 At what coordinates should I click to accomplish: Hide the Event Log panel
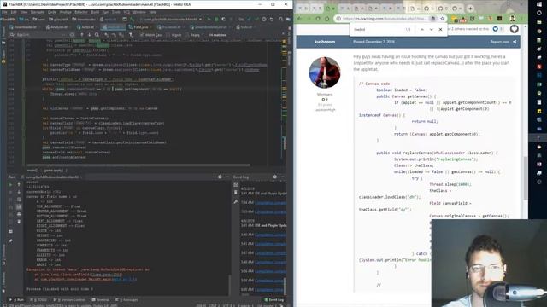click(x=282, y=177)
